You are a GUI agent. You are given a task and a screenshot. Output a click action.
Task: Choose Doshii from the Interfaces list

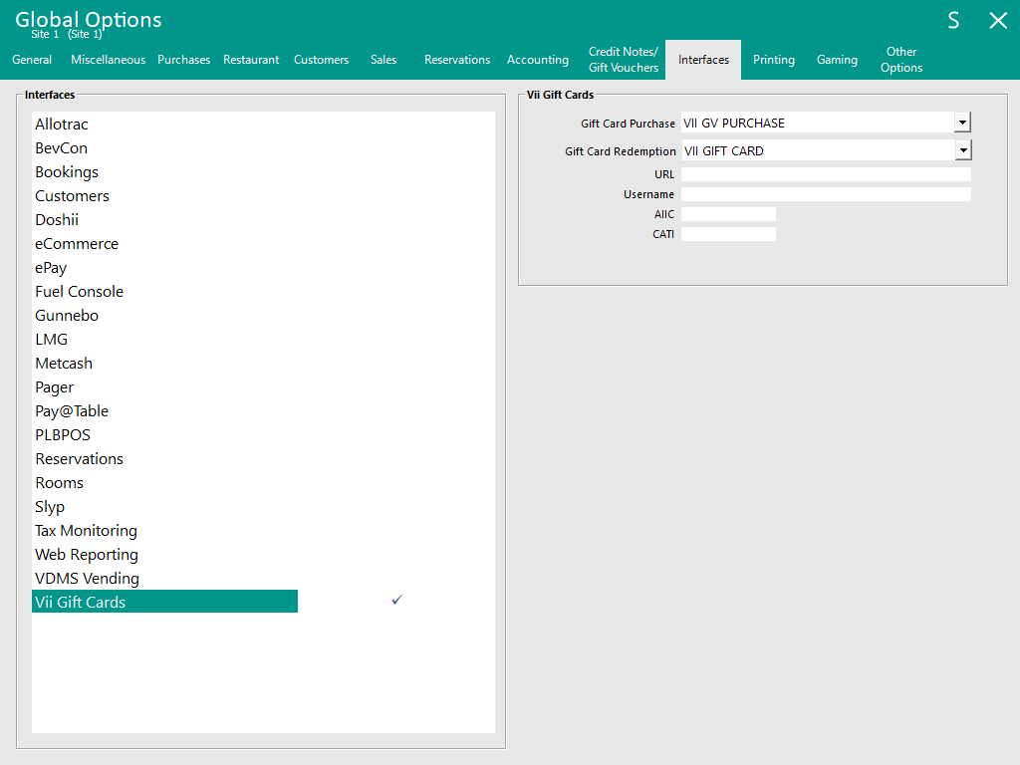(57, 220)
